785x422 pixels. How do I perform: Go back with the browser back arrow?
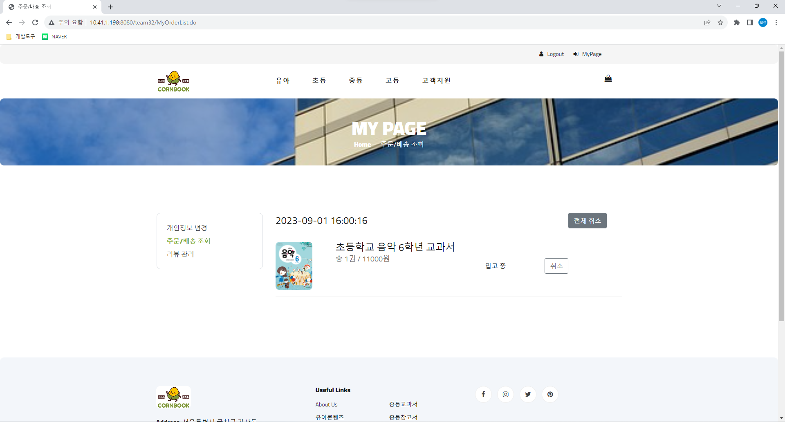click(x=9, y=22)
